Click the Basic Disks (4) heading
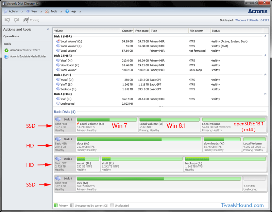Image resolution: width=272 pixels, height=212 pixels. (65, 112)
